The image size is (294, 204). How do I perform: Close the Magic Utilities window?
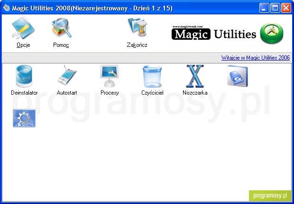[286, 8]
